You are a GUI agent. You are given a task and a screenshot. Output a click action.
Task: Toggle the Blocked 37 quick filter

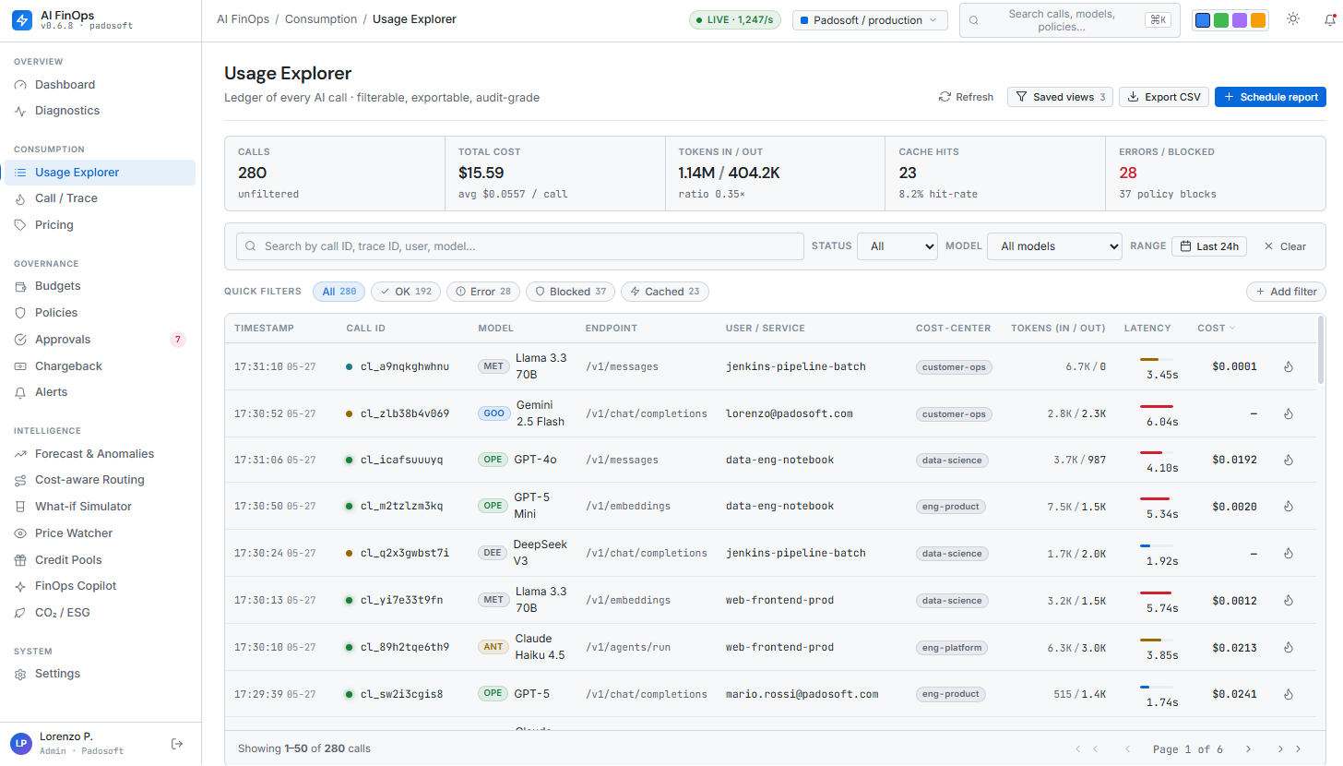pos(570,292)
